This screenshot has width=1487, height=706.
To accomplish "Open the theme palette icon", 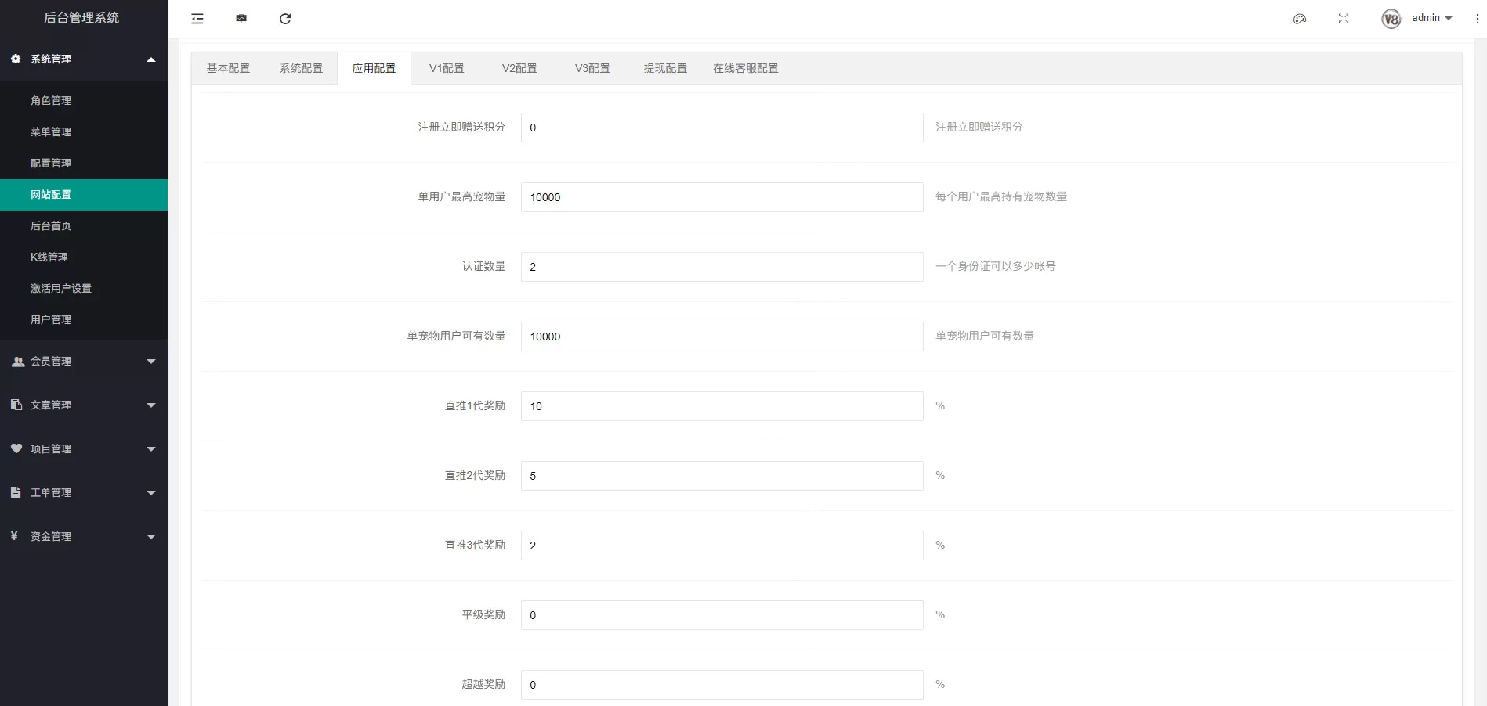I will click(x=1300, y=19).
